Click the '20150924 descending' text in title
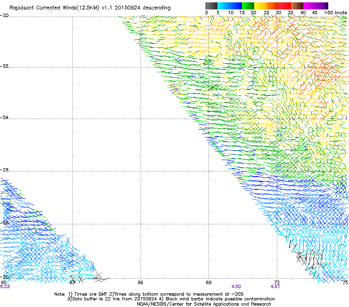Viewport: 349px width, 307px height. coord(142,8)
